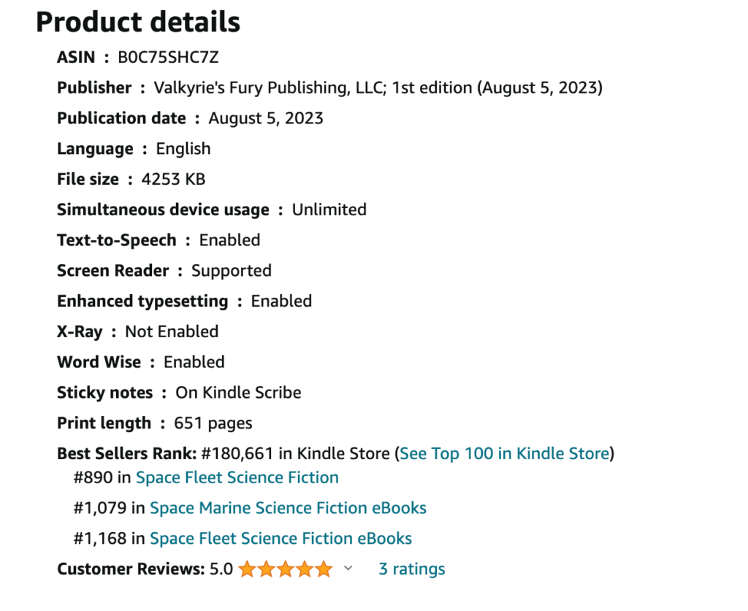Expand the ratings chevron beside the stars
This screenshot has width=748, height=611.
[x=348, y=569]
